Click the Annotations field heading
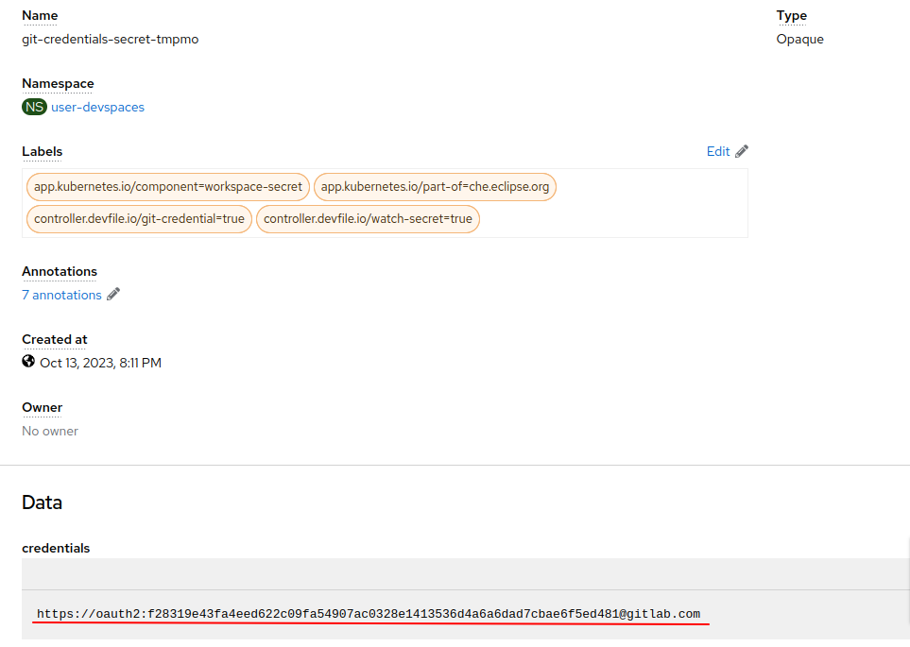 click(60, 272)
